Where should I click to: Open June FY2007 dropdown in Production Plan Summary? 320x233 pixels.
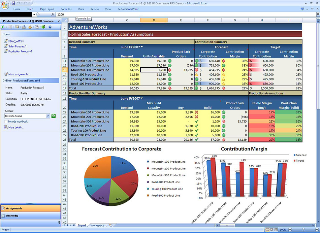click(x=142, y=98)
